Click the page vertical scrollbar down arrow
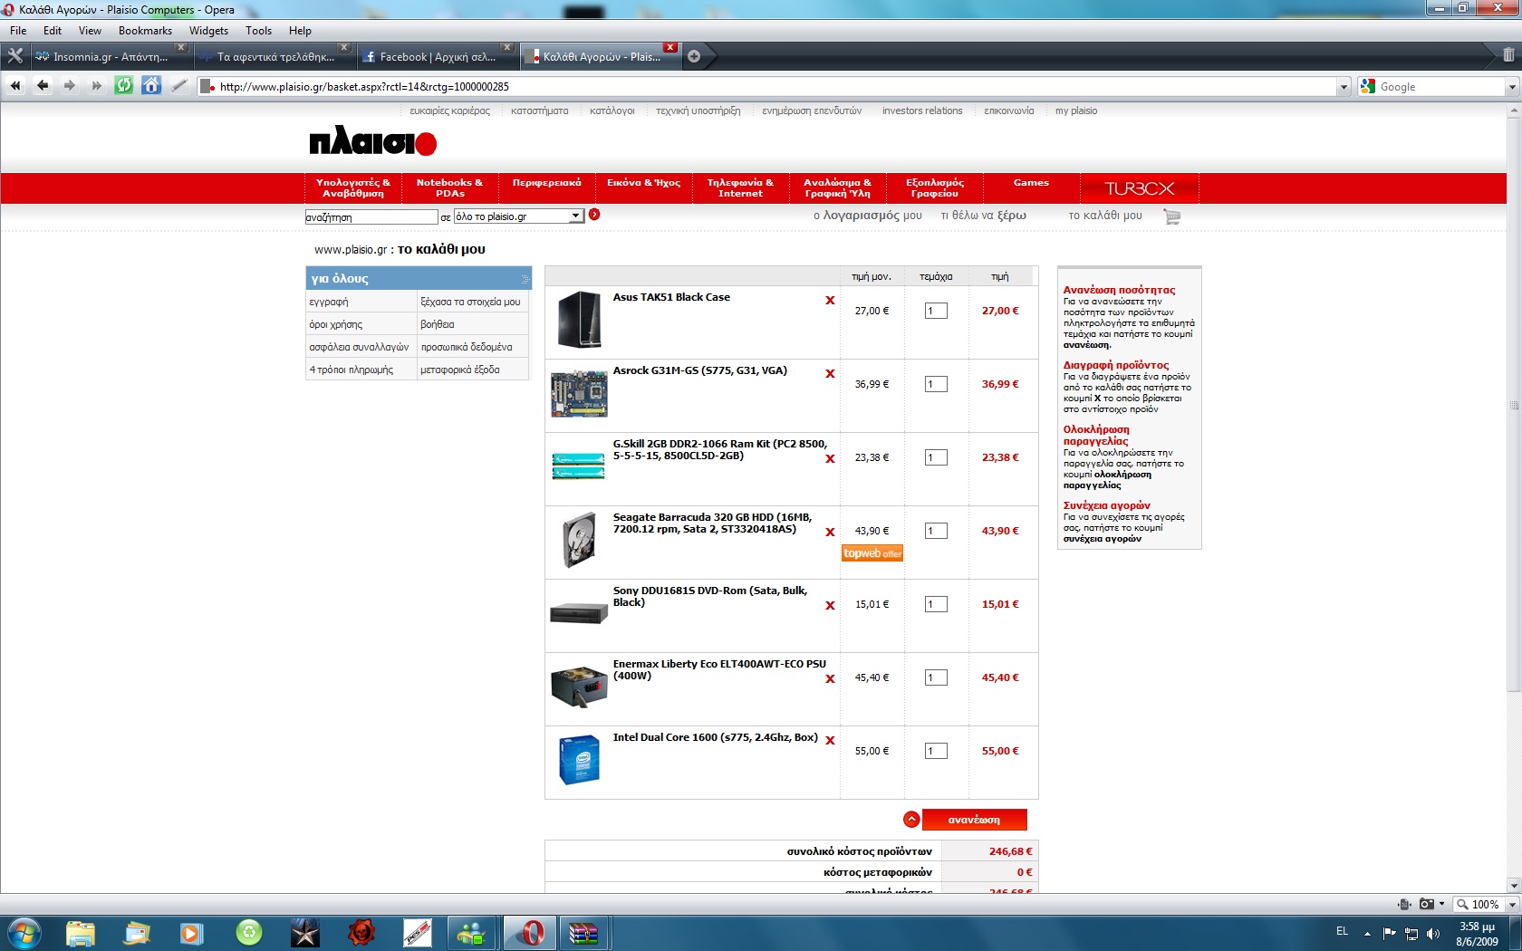Image resolution: width=1522 pixels, height=951 pixels. 1514,885
